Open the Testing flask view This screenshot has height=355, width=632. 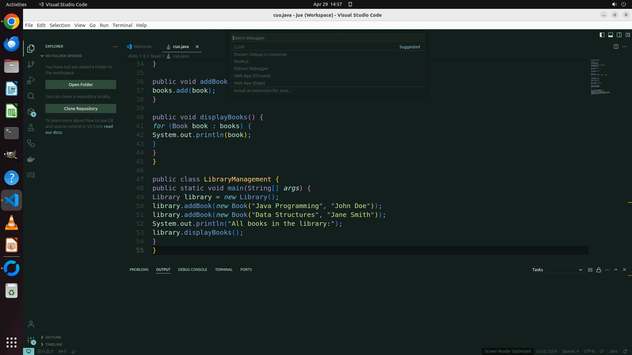pos(31,128)
